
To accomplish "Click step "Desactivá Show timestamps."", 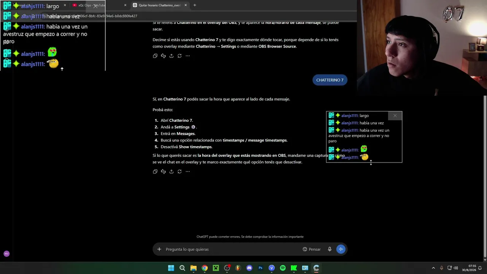I will (x=186, y=147).
